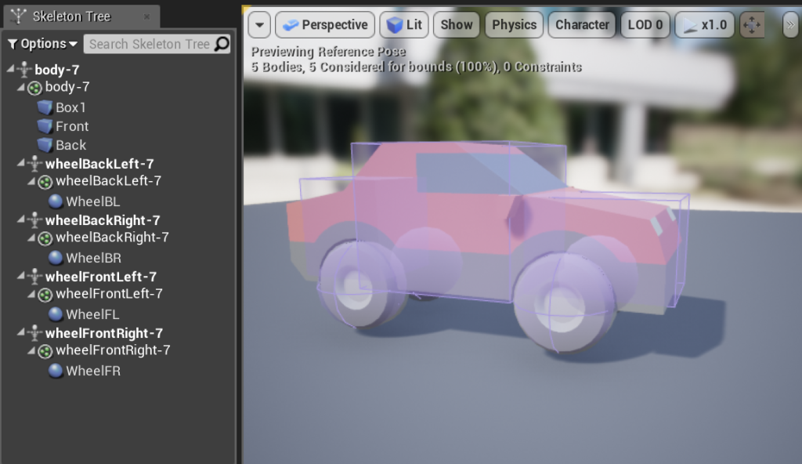
Task: Click the Back box shape icon
Action: tap(45, 145)
